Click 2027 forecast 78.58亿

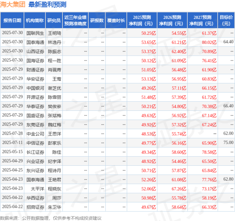pos(209,152)
